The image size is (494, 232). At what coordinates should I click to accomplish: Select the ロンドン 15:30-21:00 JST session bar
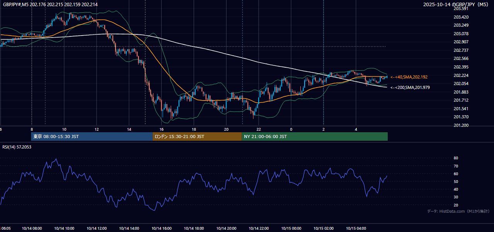tap(197, 136)
